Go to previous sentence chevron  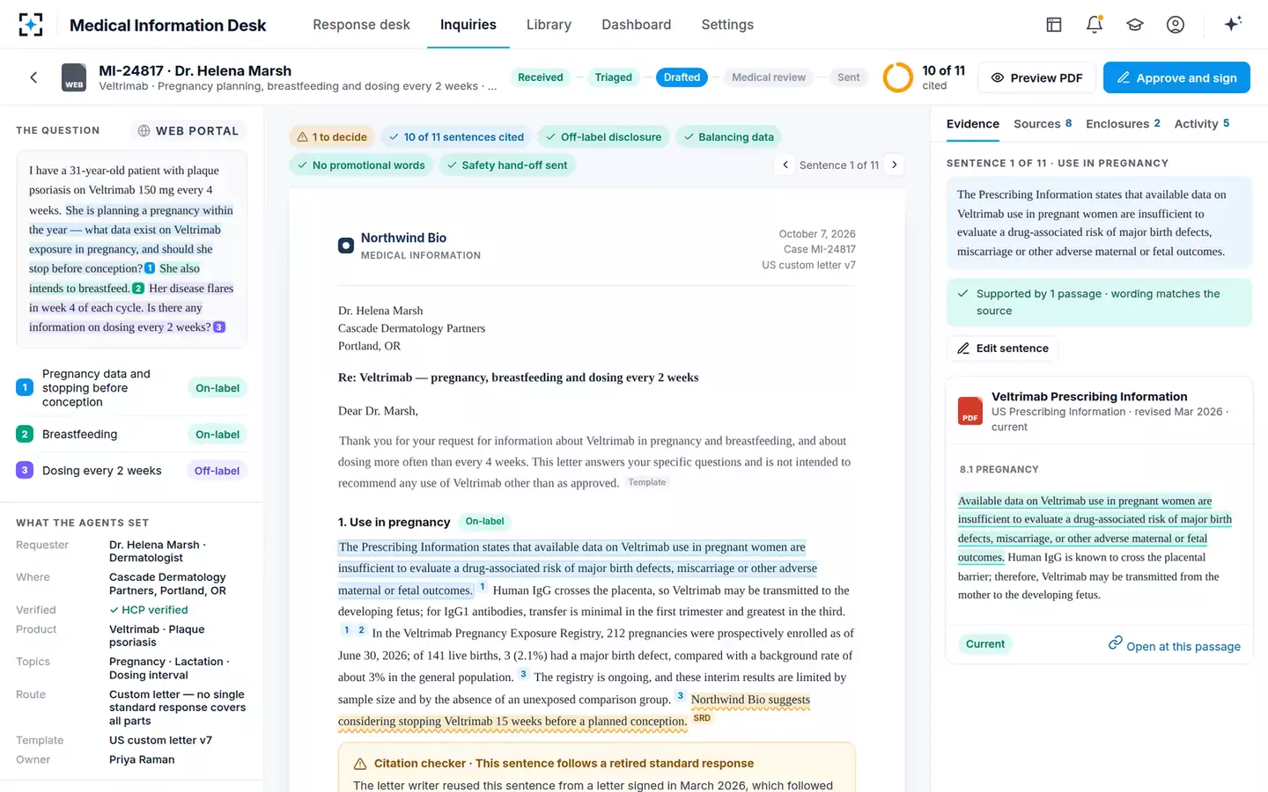[x=785, y=165]
